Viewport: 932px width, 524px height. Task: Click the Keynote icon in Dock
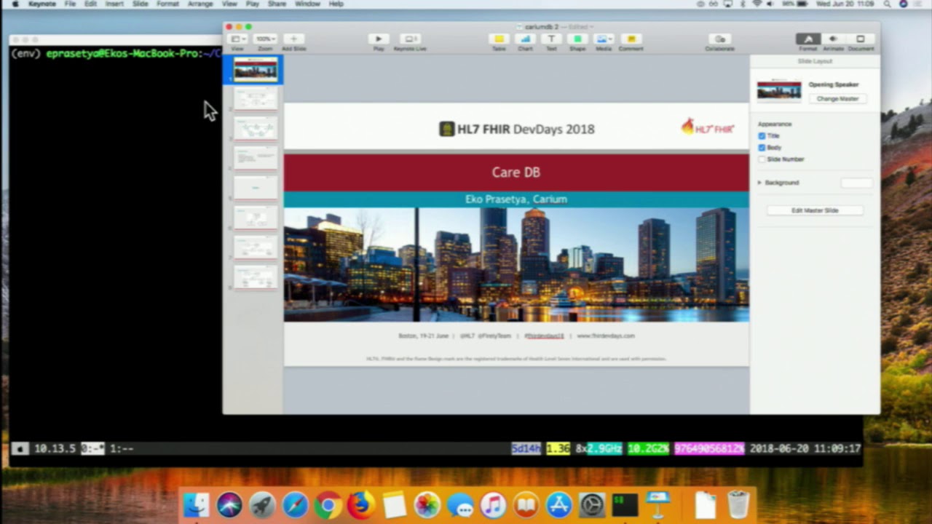point(658,504)
